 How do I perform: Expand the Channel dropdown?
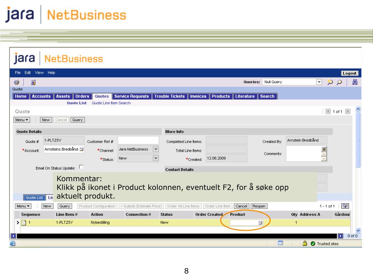click(x=156, y=149)
